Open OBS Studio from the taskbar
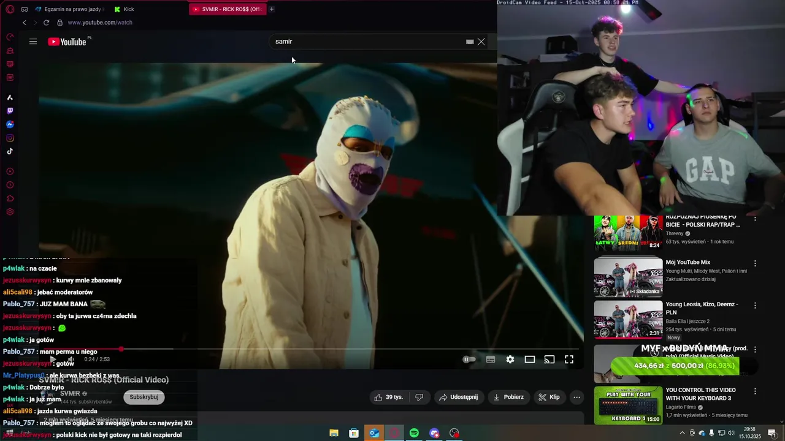The width and height of the screenshot is (785, 441). tap(454, 433)
